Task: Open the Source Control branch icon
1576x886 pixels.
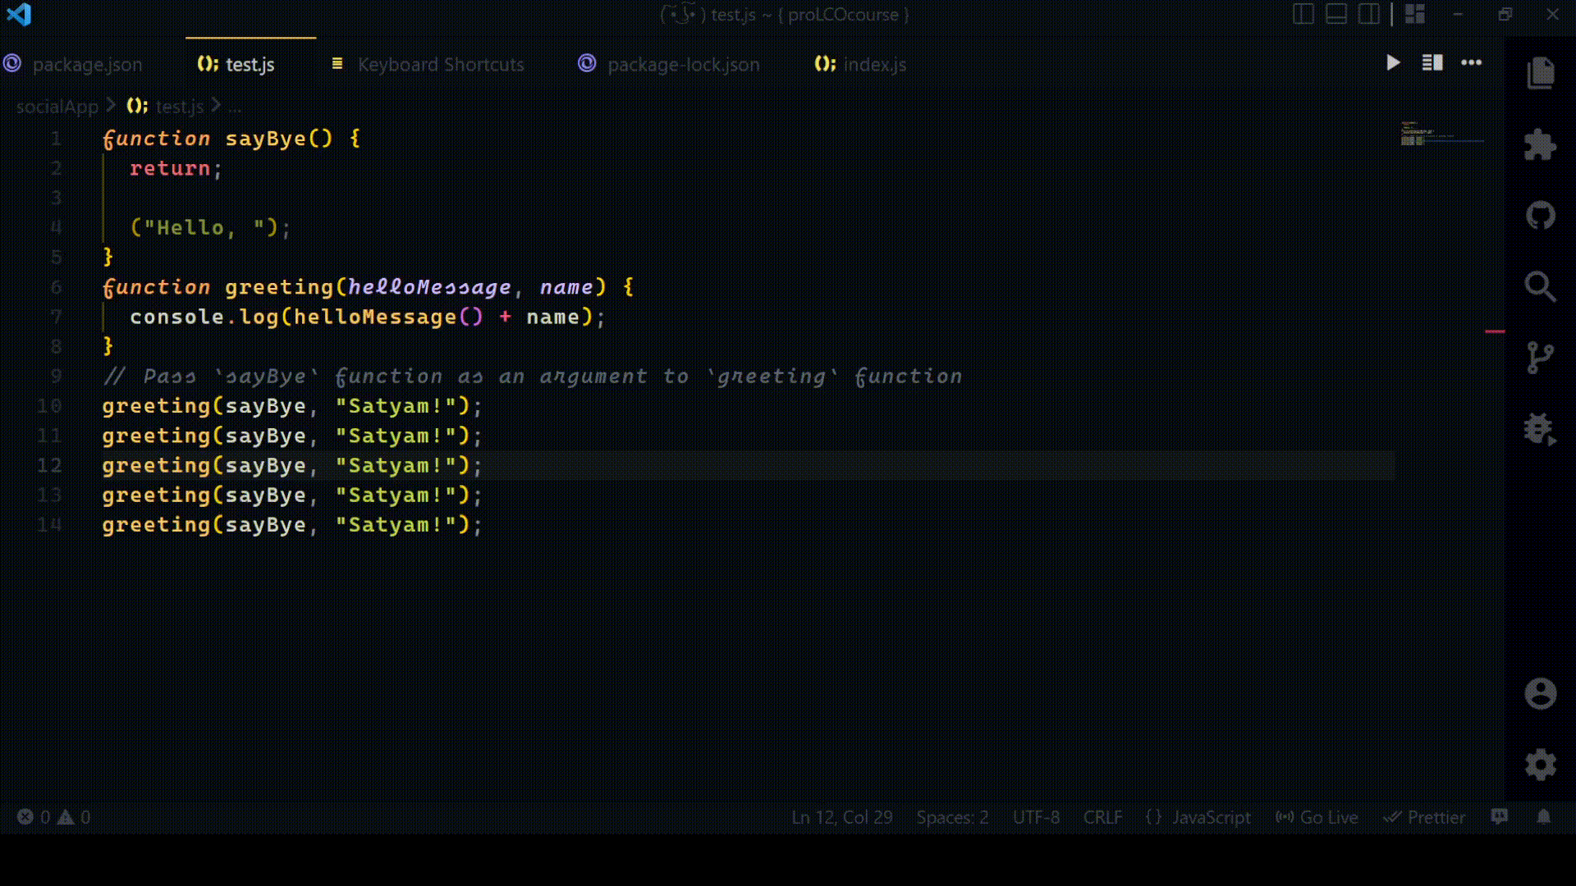Action: (1541, 358)
